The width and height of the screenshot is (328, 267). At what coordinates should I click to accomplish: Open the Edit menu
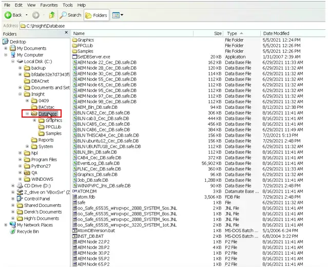tap(18, 5)
